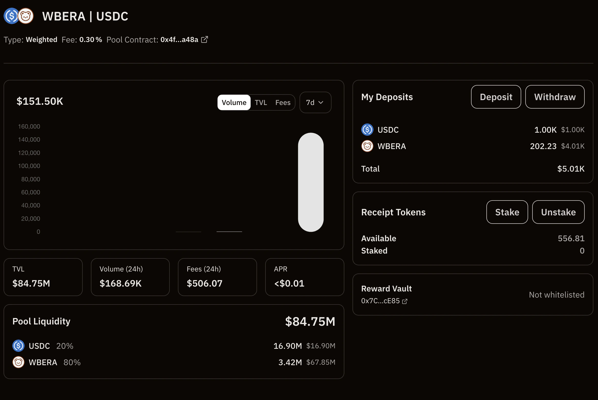Open pool contract via the external link icon
The width and height of the screenshot is (598, 400).
(x=205, y=39)
